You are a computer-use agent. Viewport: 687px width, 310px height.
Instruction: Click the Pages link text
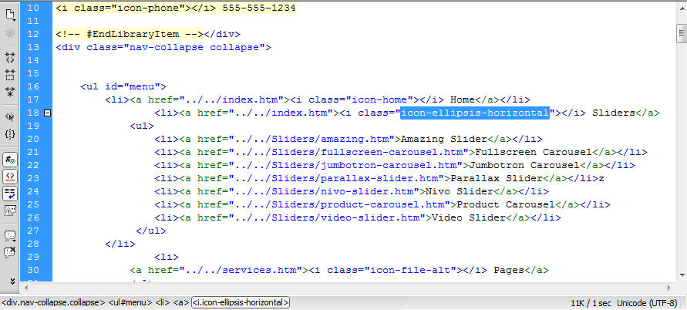pos(509,270)
